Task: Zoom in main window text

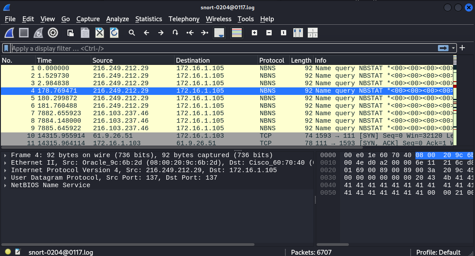Action: pos(254,33)
